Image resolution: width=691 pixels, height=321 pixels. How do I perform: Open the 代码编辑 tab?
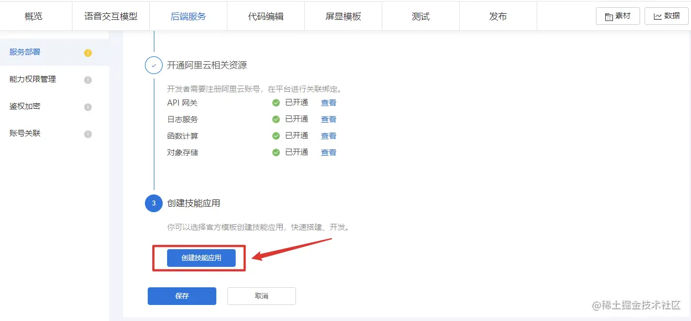click(x=266, y=16)
